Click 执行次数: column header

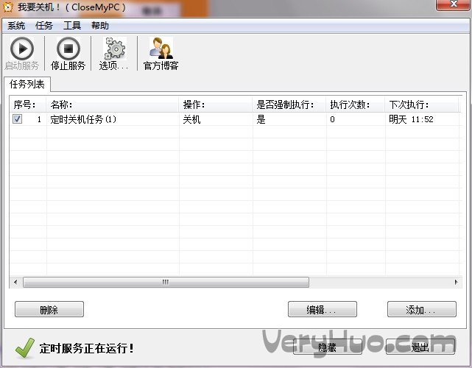(356, 105)
